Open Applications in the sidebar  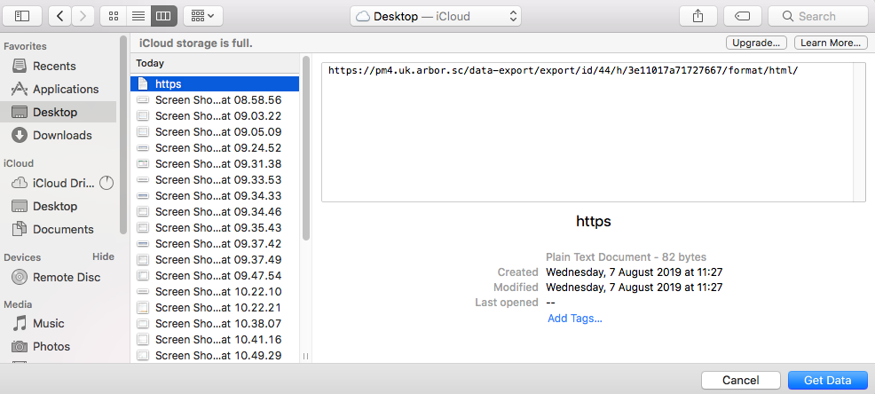pyautogui.click(x=65, y=89)
